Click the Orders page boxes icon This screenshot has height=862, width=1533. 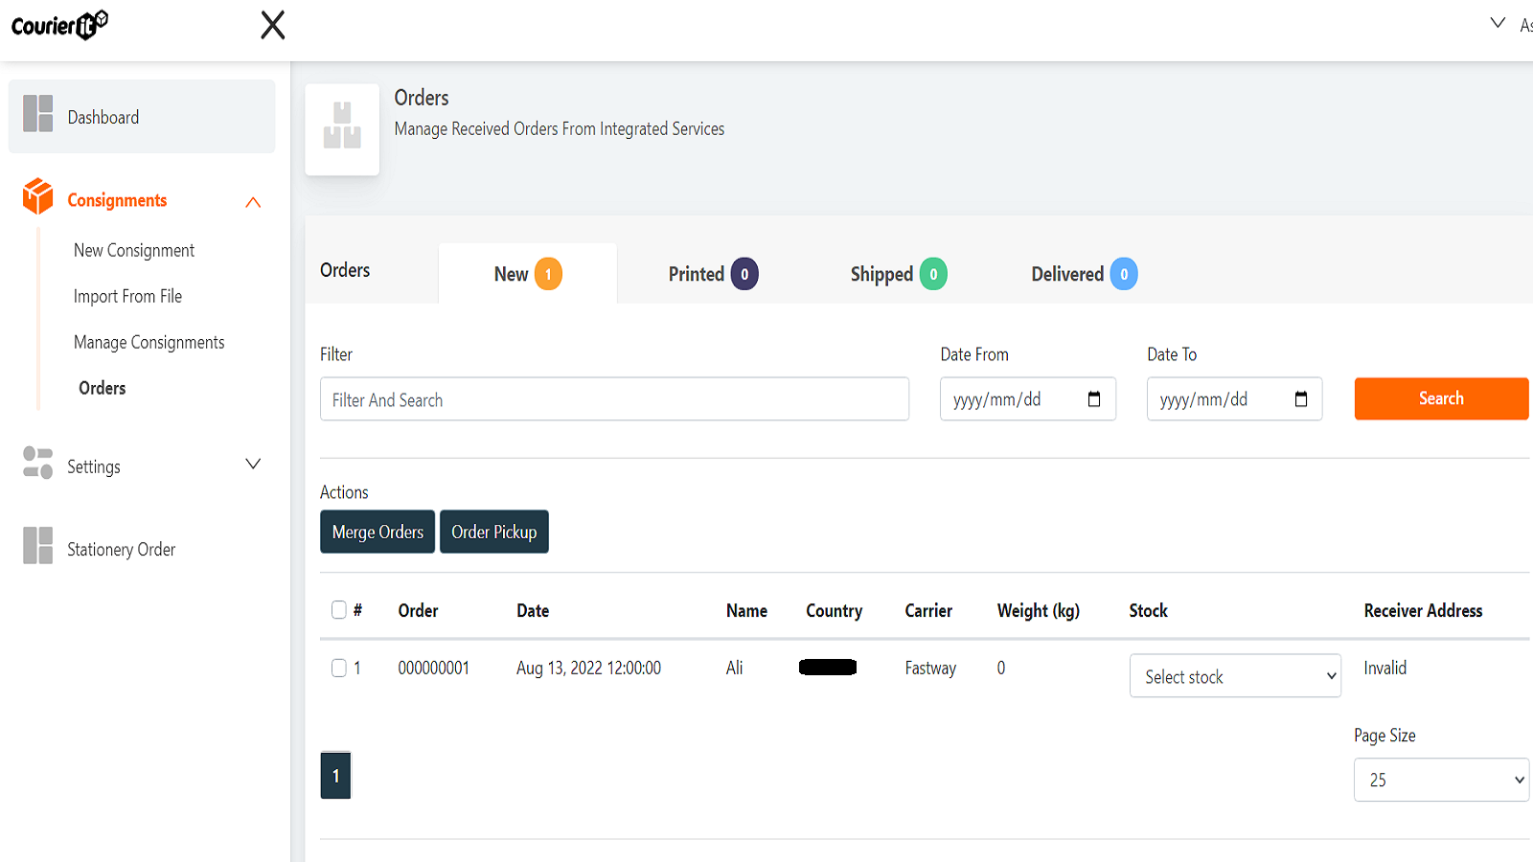point(342,126)
